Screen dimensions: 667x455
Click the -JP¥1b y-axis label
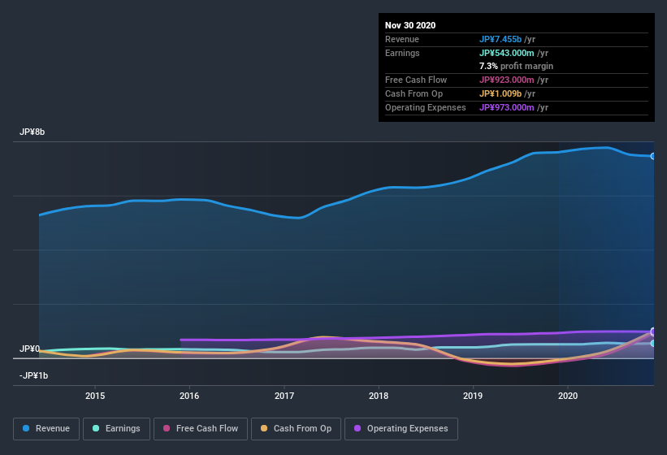[x=33, y=375]
